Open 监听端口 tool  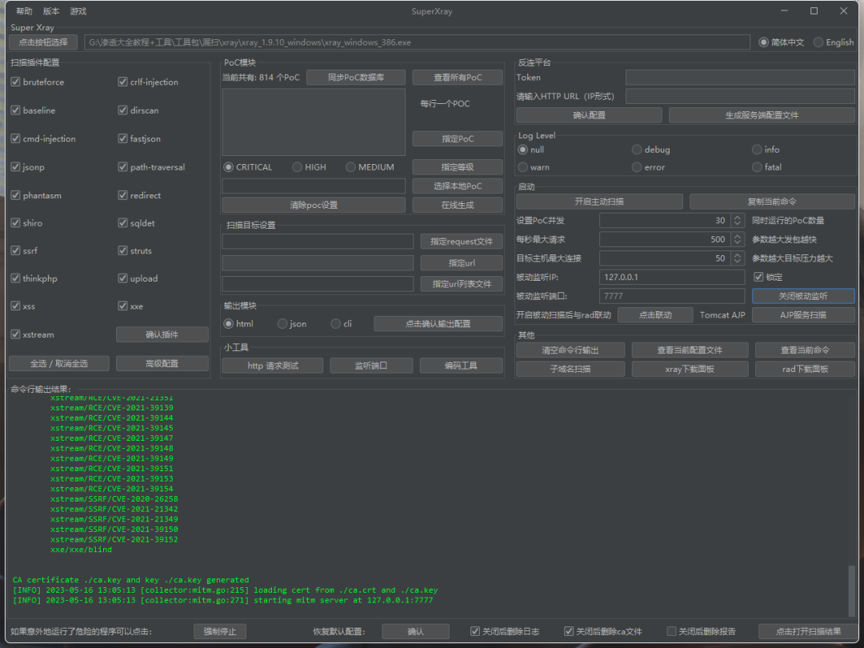(x=371, y=366)
